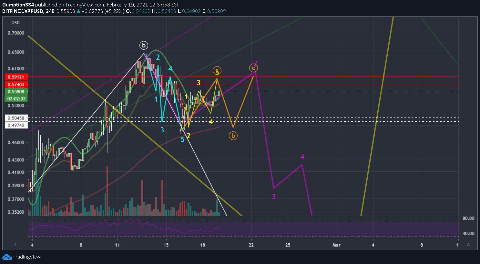This screenshot has width=480, height=264.
Task: Click the 11 date label on the time axis
Action: click(117, 245)
